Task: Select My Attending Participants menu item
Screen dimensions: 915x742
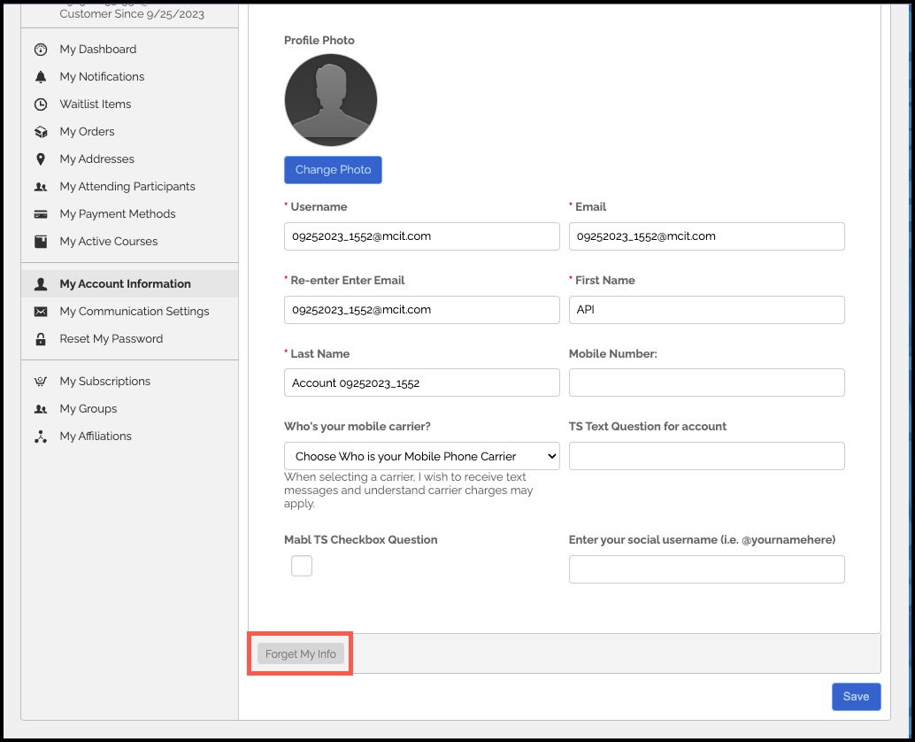Action: 129,186
